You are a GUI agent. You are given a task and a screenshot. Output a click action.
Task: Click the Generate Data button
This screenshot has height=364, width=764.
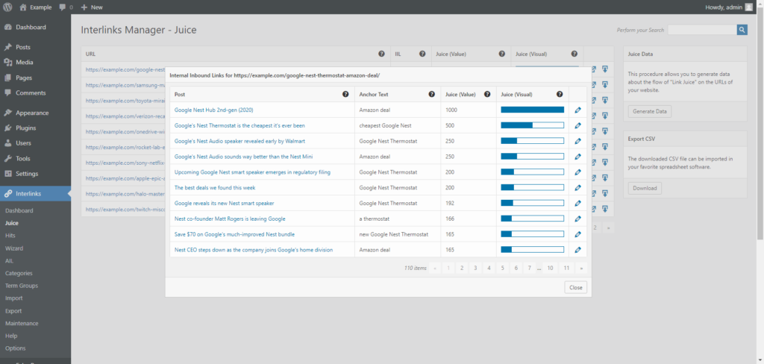pyautogui.click(x=650, y=112)
